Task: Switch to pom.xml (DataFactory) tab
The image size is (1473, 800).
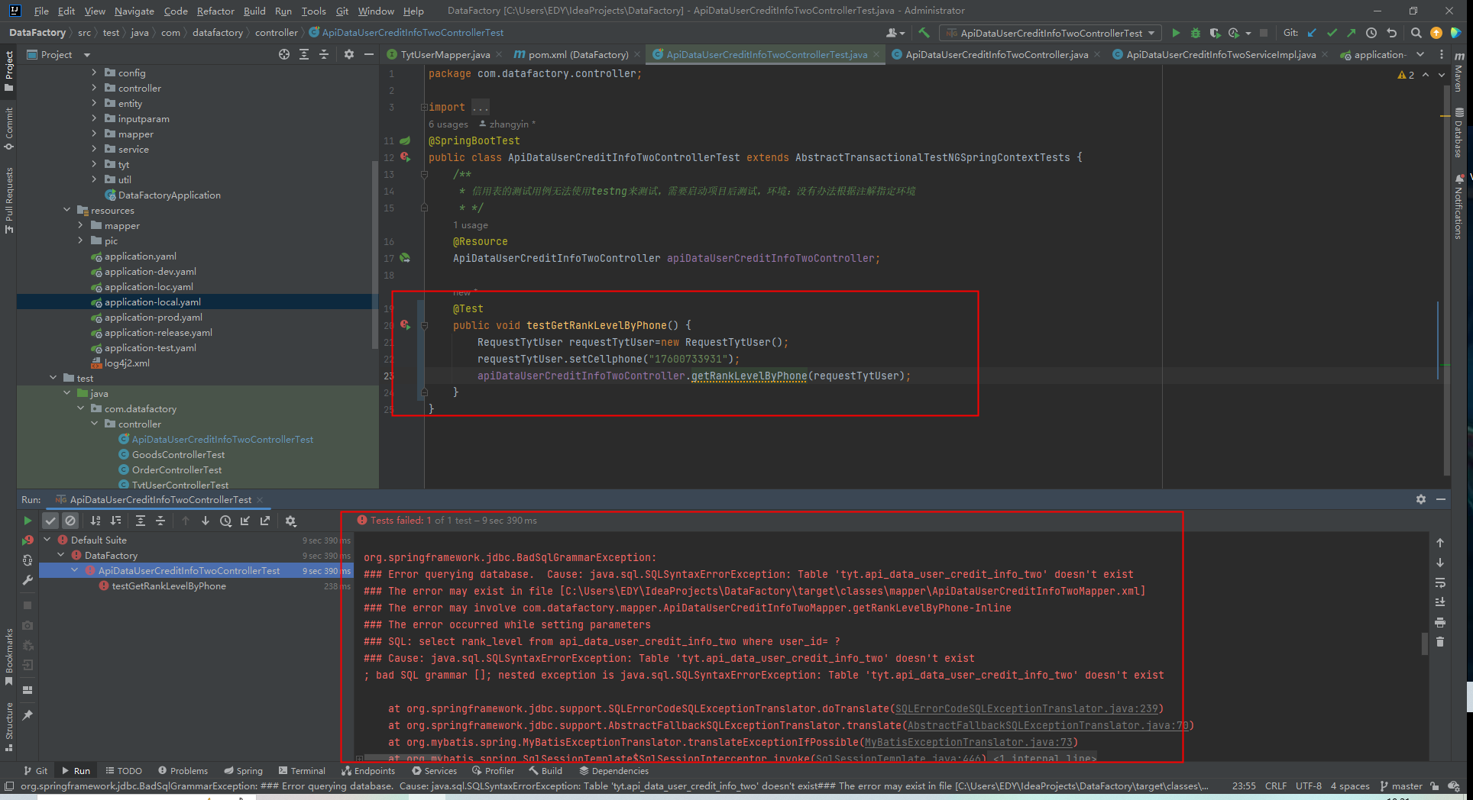Action: pyautogui.click(x=578, y=54)
